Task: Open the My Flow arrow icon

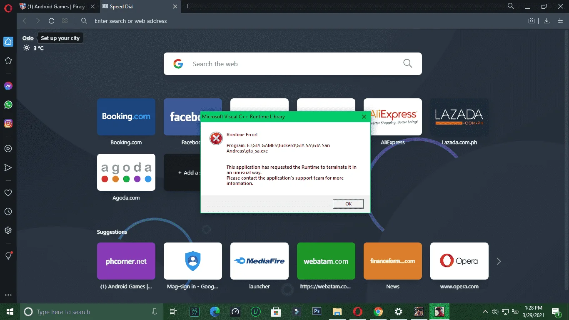Action: tap(8, 167)
